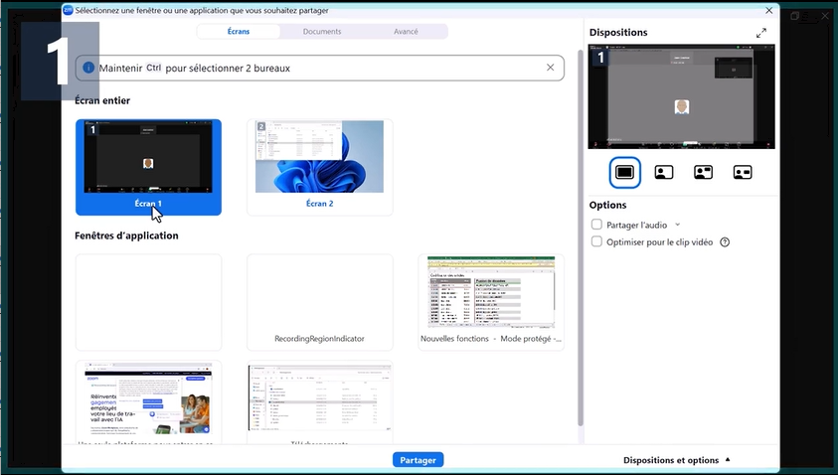Click the info icon in the Ctrl banner
838x475 pixels.
pos(88,68)
